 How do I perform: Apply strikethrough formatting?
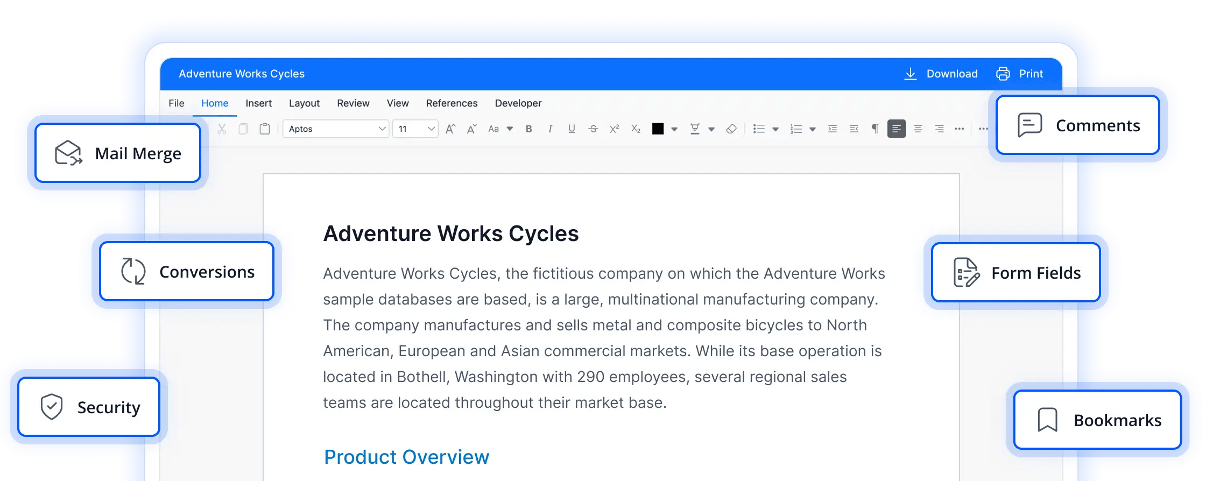point(593,129)
